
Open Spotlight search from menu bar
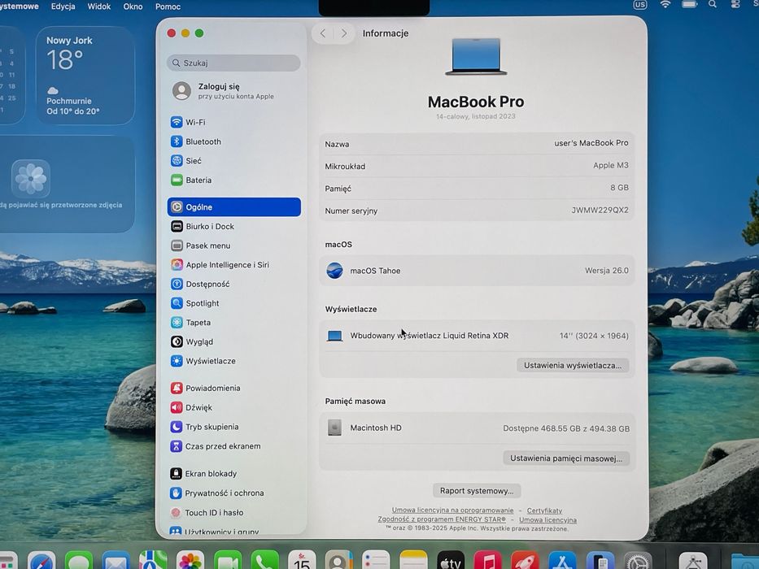point(713,5)
